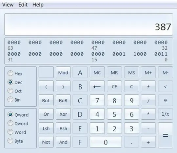Viewport: 177px width, 153px height.
Task: Click the digit 5 key
Action: pos(114,114)
